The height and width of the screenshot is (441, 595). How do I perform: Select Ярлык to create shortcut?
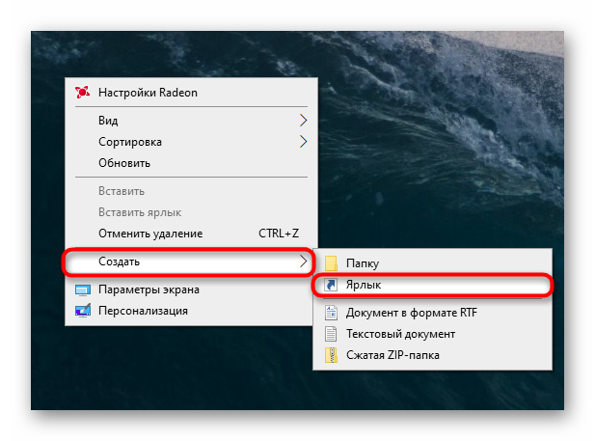(433, 285)
